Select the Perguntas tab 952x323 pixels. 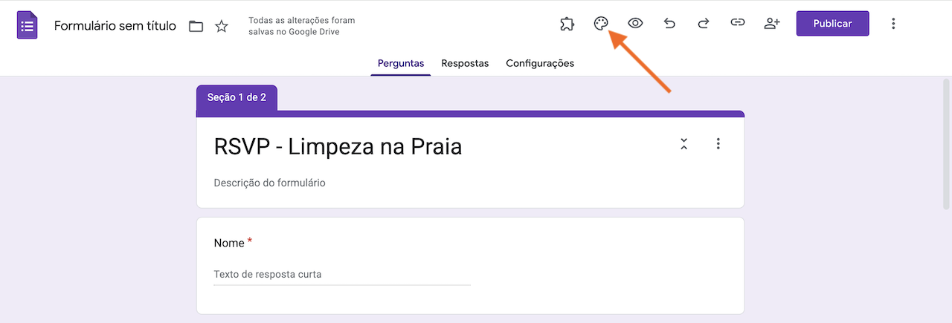tap(401, 63)
